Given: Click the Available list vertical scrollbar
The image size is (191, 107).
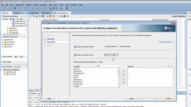Looking at the screenshot, I should pos(118,78).
